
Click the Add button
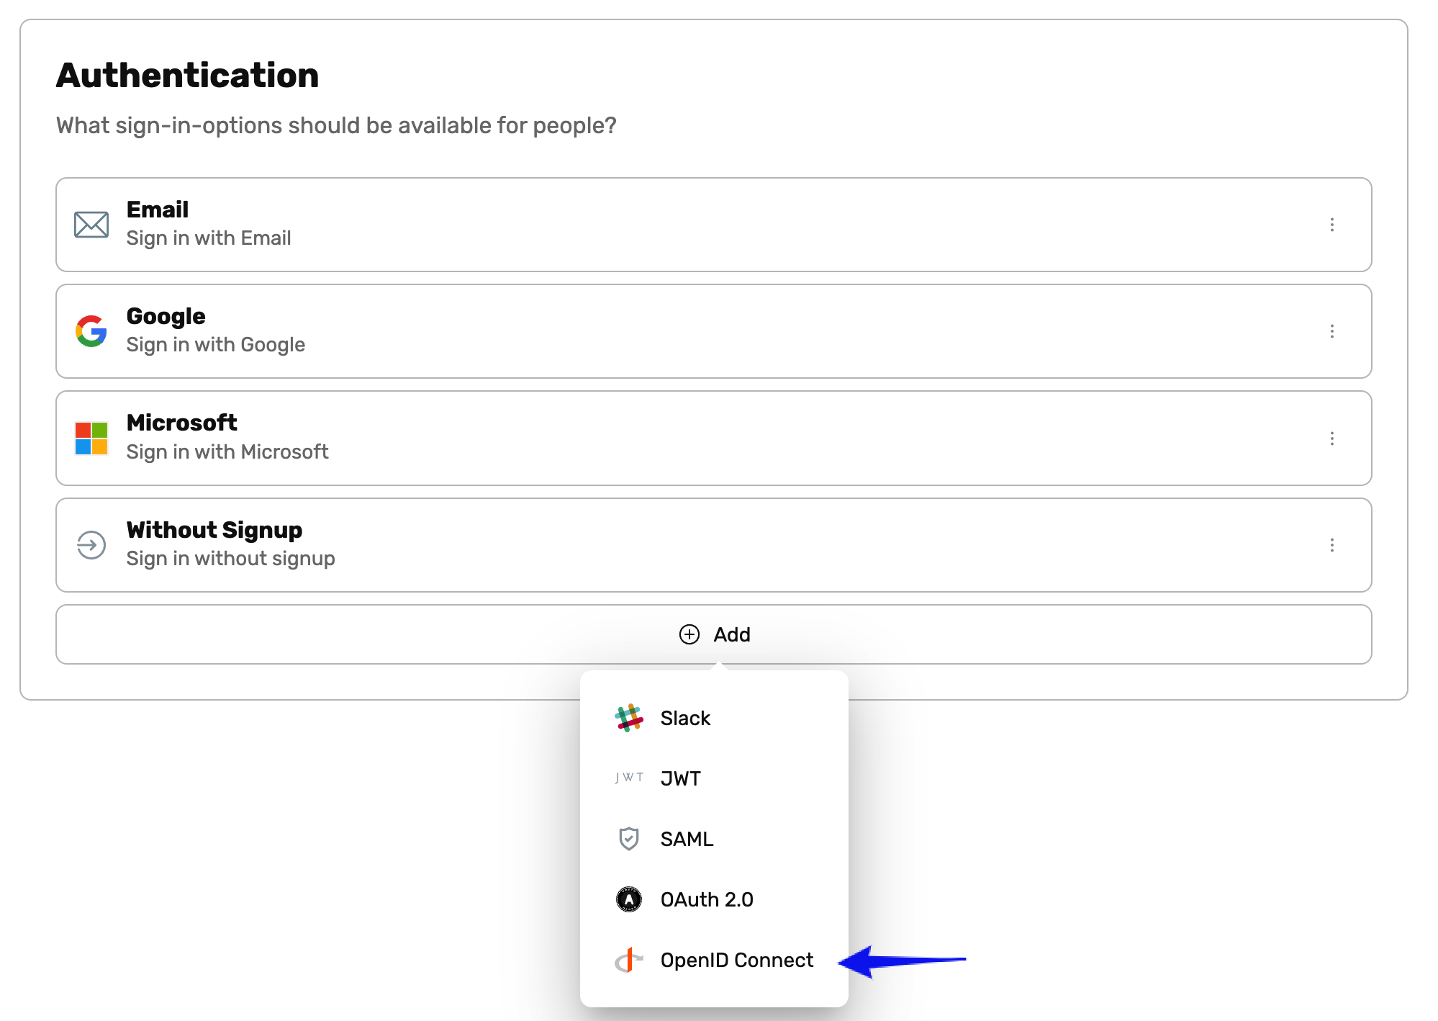pos(715,634)
